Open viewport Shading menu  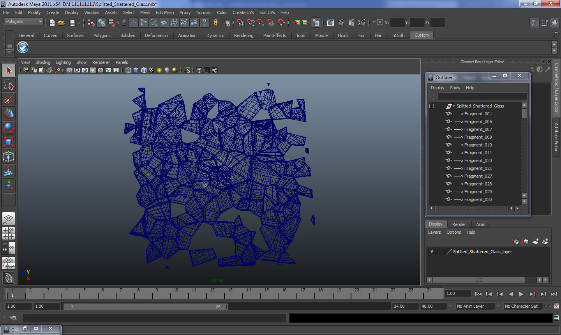[43, 62]
